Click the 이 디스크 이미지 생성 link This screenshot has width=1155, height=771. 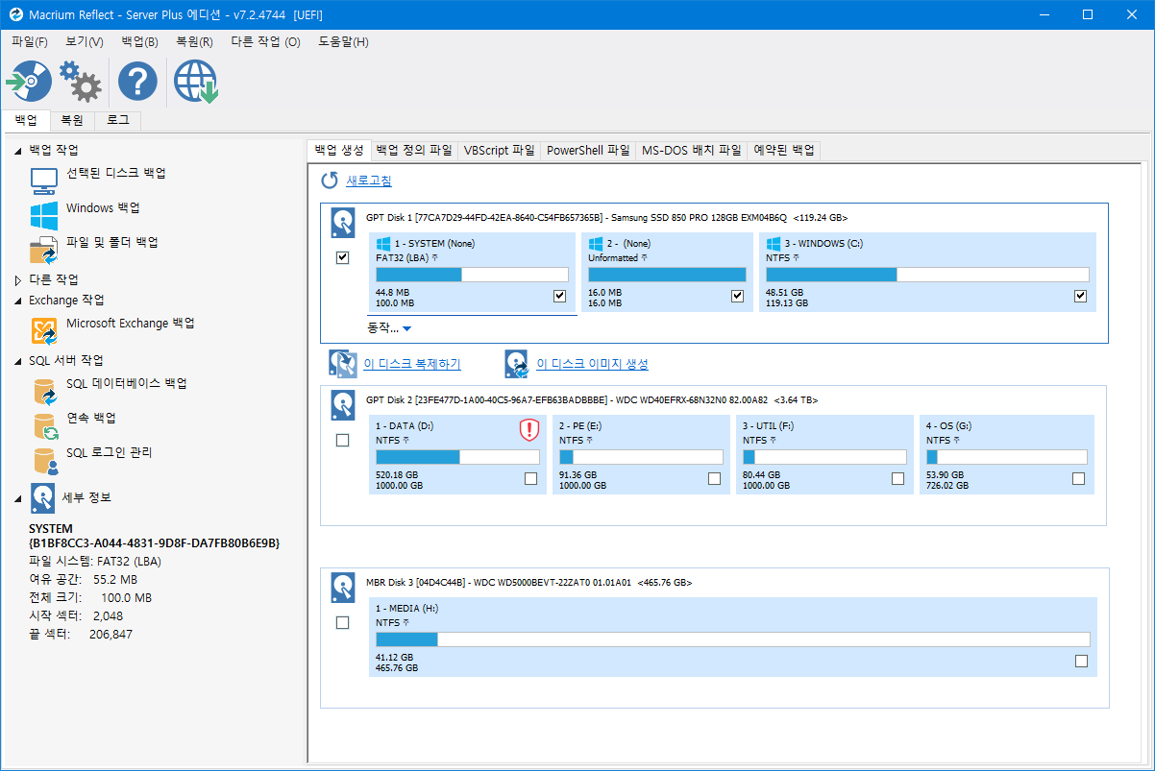592,364
